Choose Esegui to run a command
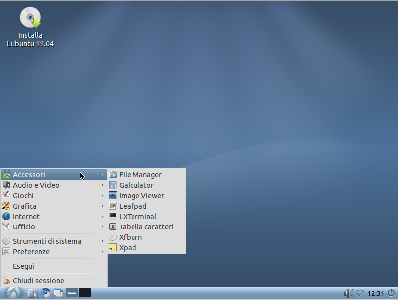This screenshot has width=398, height=300. coord(54,266)
